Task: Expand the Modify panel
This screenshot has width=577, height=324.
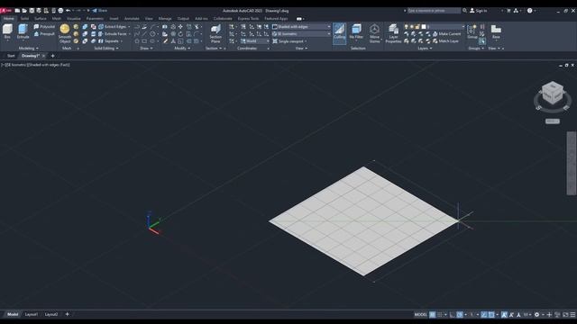Action: coord(182,48)
